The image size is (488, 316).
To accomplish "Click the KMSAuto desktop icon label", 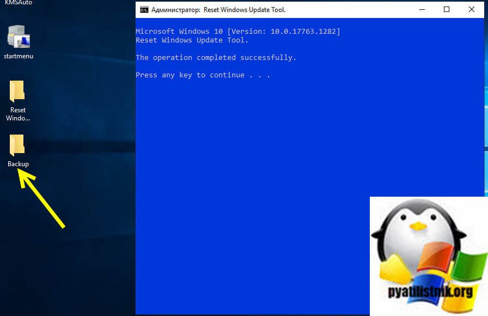I will (19, 3).
